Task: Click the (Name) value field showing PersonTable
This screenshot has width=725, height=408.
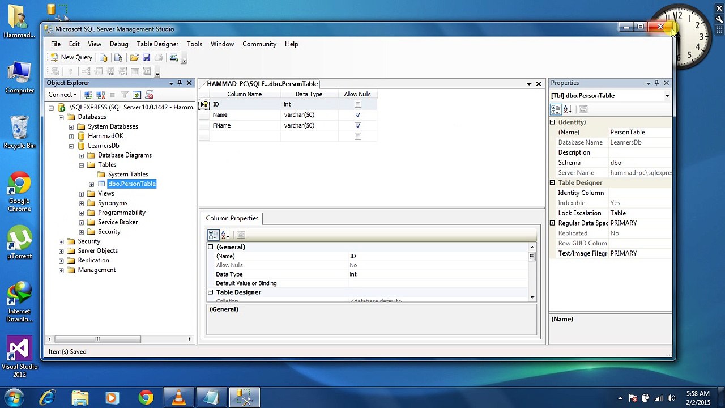Action: point(639,133)
